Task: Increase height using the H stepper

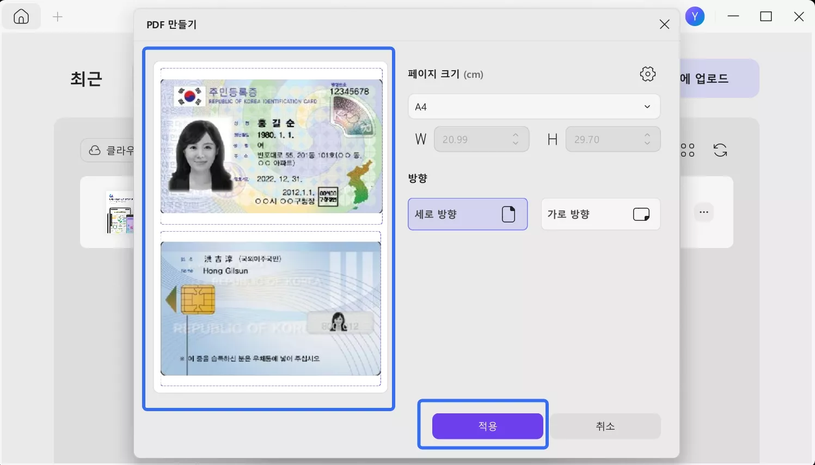Action: [647, 135]
